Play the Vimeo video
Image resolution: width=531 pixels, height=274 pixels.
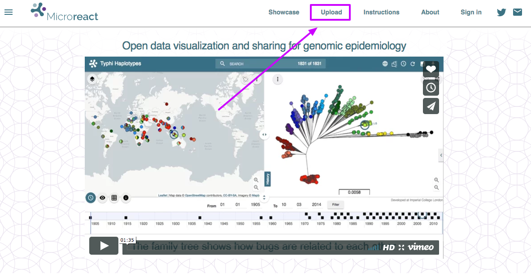[104, 246]
